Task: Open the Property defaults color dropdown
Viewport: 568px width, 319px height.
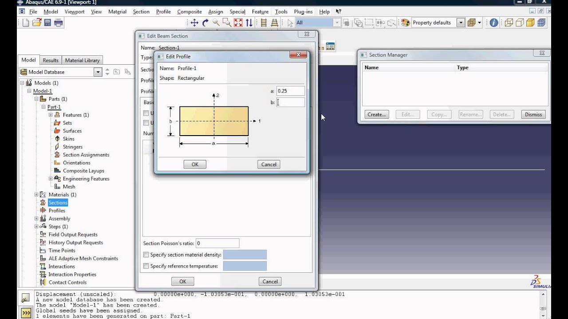Action: coord(461,23)
